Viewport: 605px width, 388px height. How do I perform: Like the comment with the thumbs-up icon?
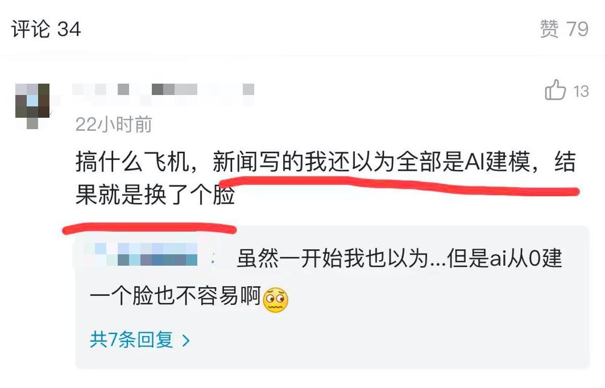(x=555, y=90)
